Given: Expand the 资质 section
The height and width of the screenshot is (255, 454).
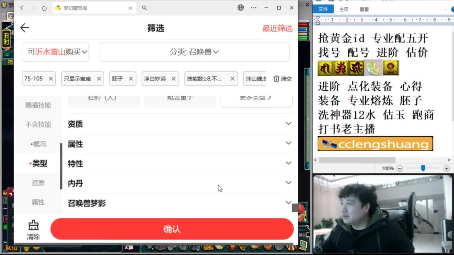Looking at the screenshot, I should tap(180, 124).
